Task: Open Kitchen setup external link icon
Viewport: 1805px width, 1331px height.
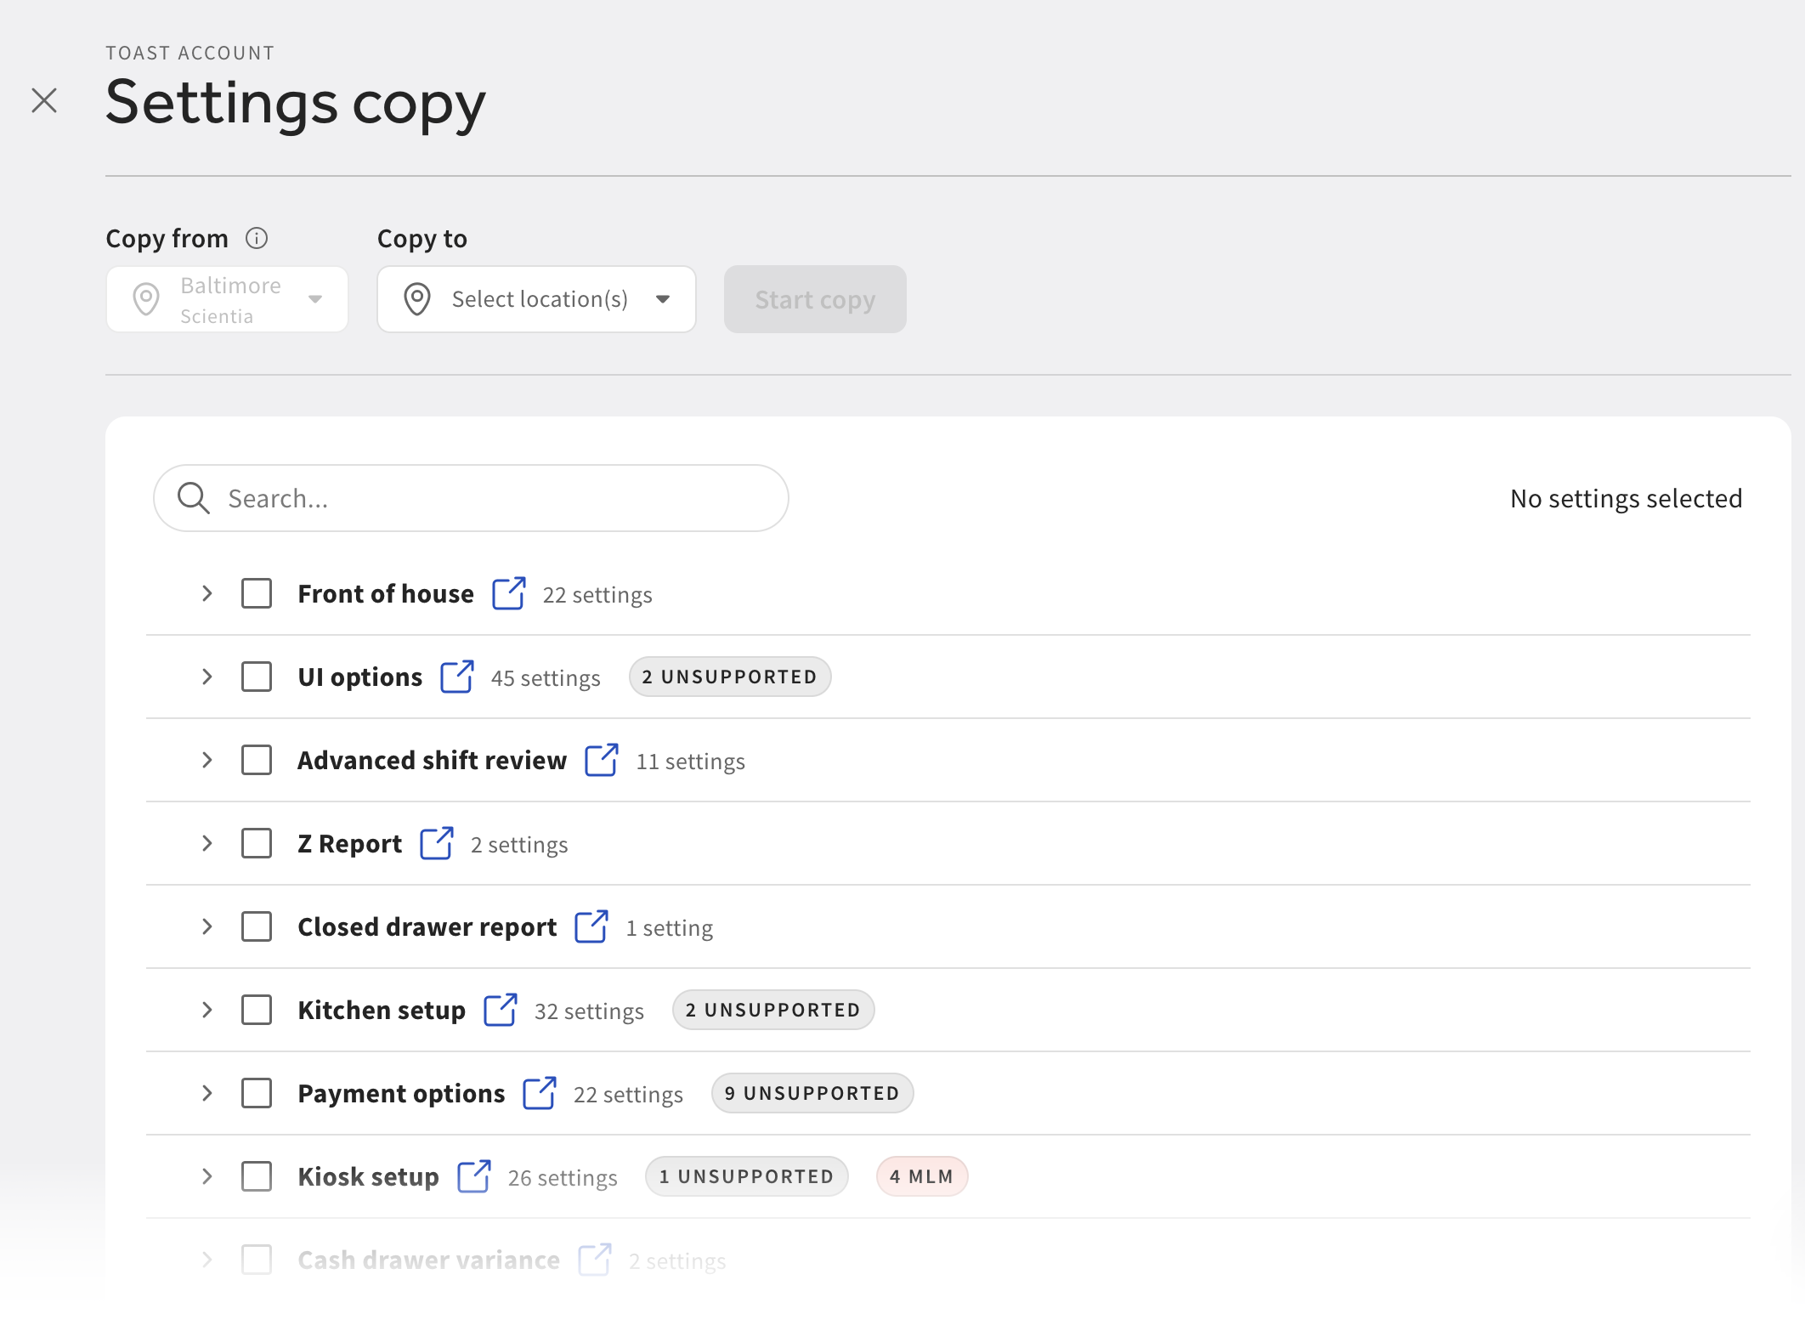Action: click(501, 1010)
